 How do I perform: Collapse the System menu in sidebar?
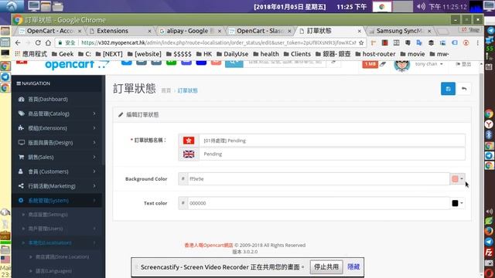point(56,201)
